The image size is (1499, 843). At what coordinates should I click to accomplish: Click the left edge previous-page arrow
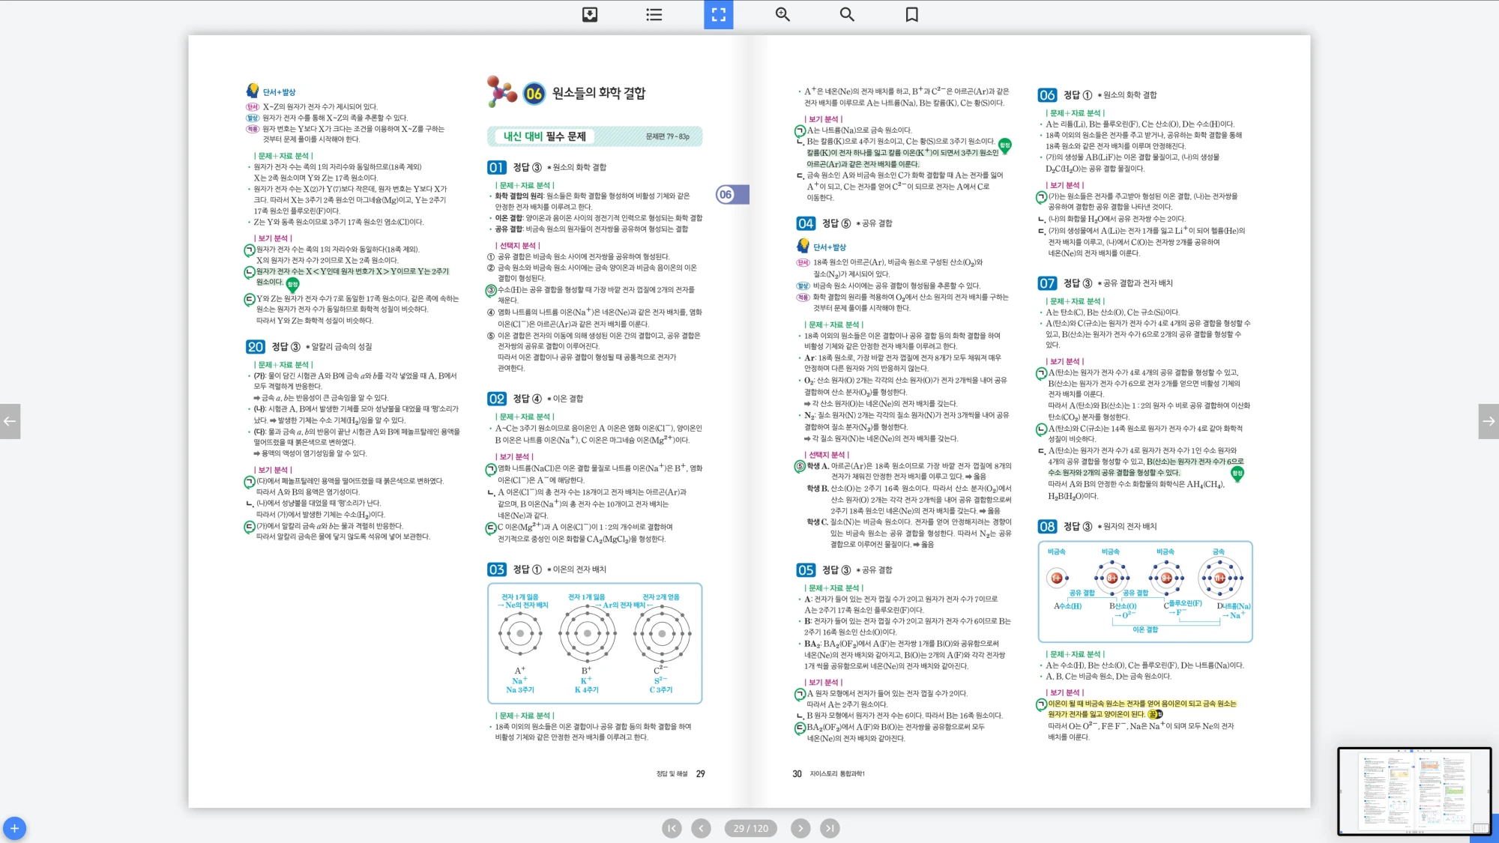(x=10, y=421)
